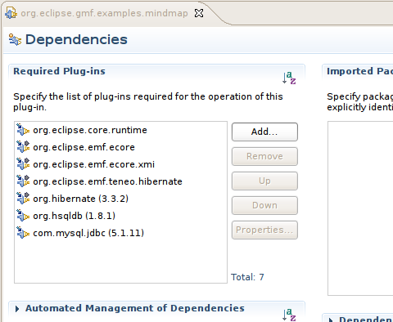Click the org.hibernate plug-in icon
This screenshot has width=393, height=322.
pyautogui.click(x=23, y=199)
